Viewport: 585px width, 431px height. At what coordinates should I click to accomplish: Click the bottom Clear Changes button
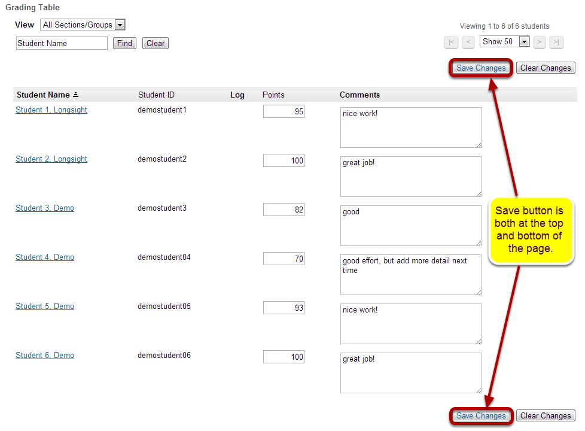(x=546, y=415)
